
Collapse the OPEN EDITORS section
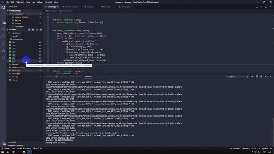point(24,11)
